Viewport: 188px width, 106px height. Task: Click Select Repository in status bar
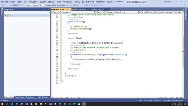click(173, 101)
